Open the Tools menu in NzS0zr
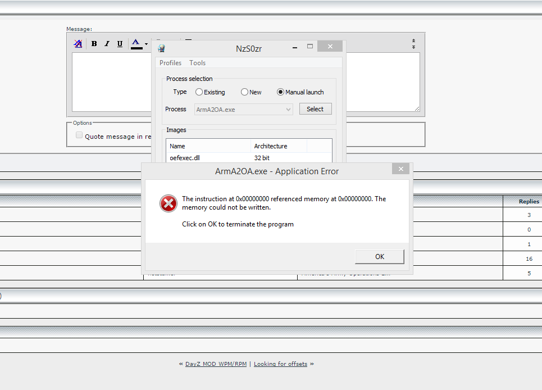The height and width of the screenshot is (390, 542). (197, 63)
